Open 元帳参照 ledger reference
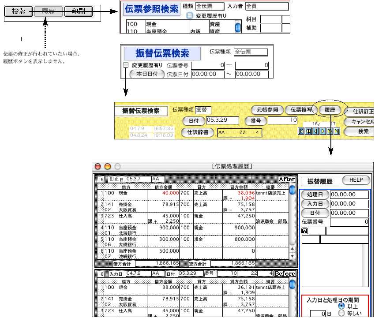The width and height of the screenshot is (375, 318). coord(266,110)
